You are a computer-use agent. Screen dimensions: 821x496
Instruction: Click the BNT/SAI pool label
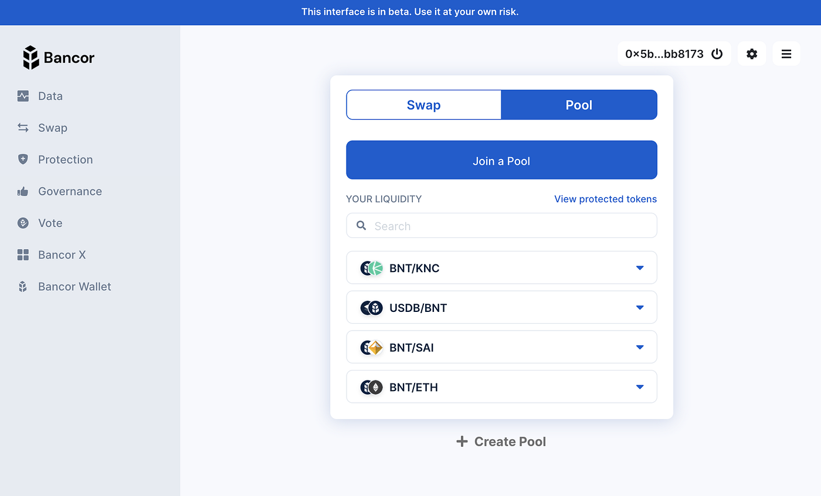tap(412, 348)
